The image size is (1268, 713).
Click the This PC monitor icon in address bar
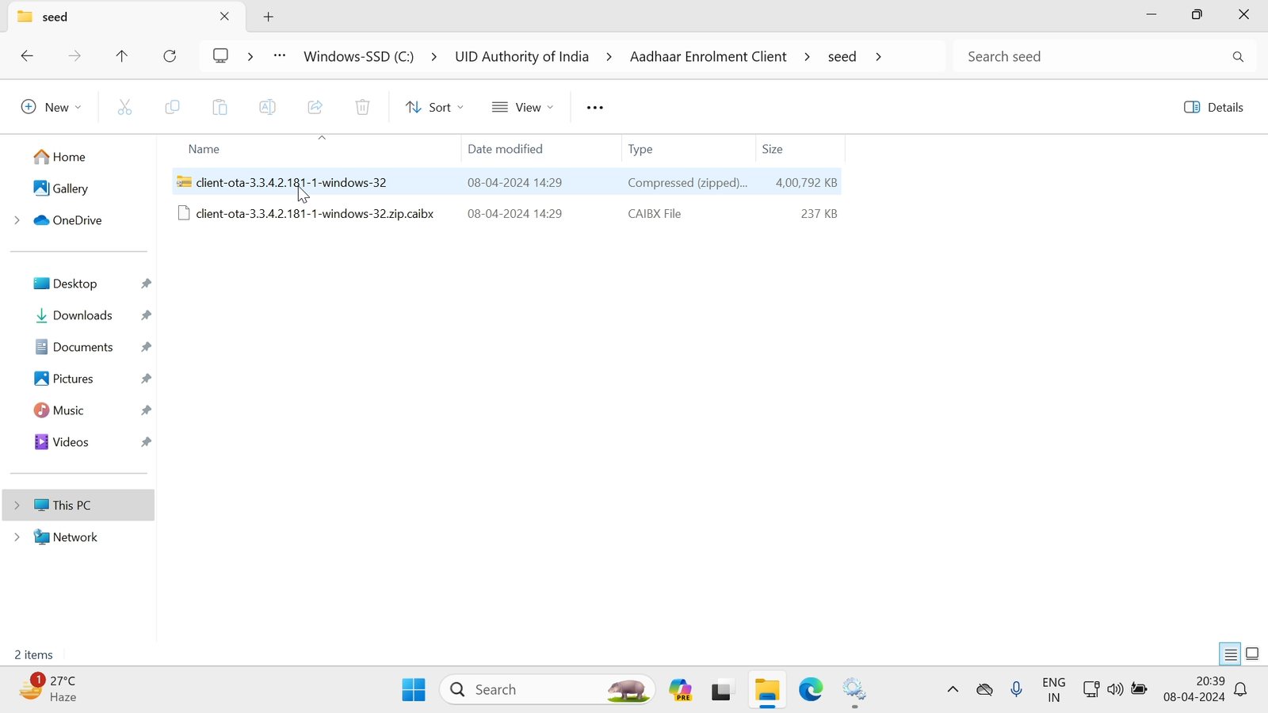click(221, 56)
